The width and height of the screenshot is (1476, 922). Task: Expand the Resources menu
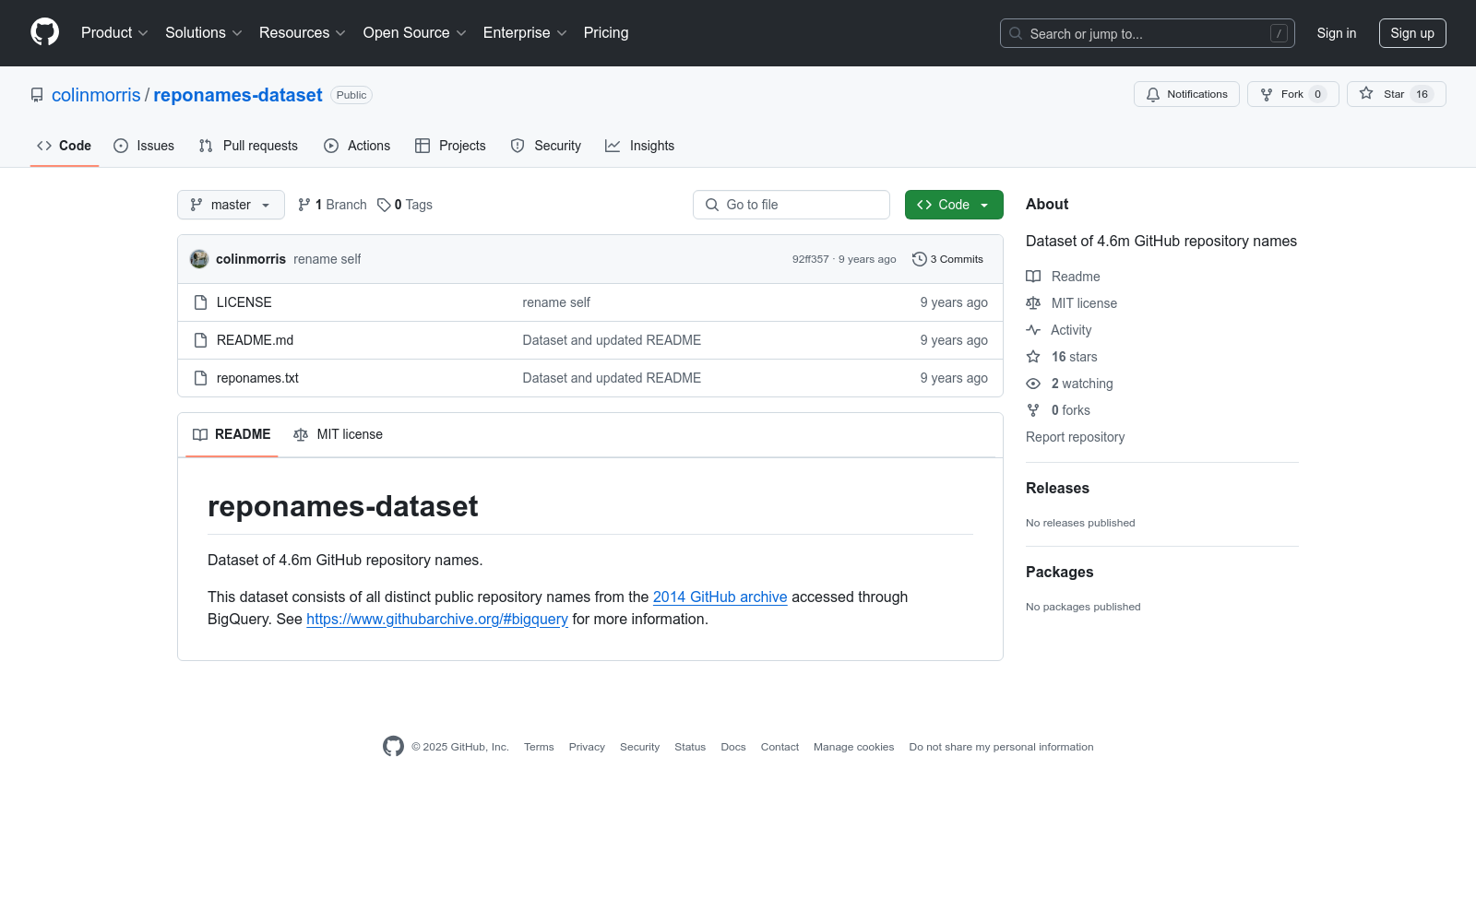coord(303,33)
